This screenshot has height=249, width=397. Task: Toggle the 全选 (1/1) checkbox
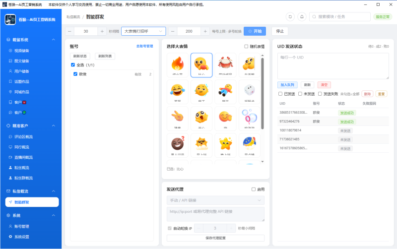click(x=73, y=65)
